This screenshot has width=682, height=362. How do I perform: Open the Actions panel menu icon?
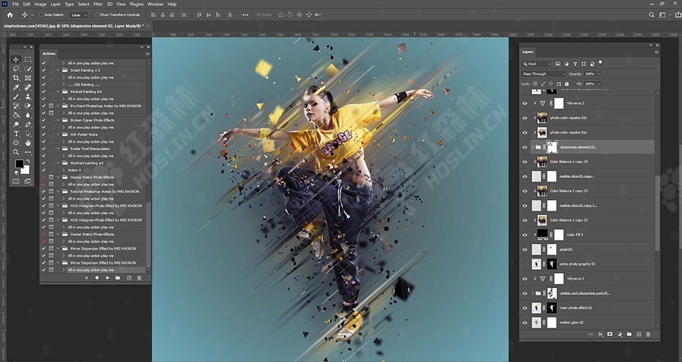tap(147, 54)
